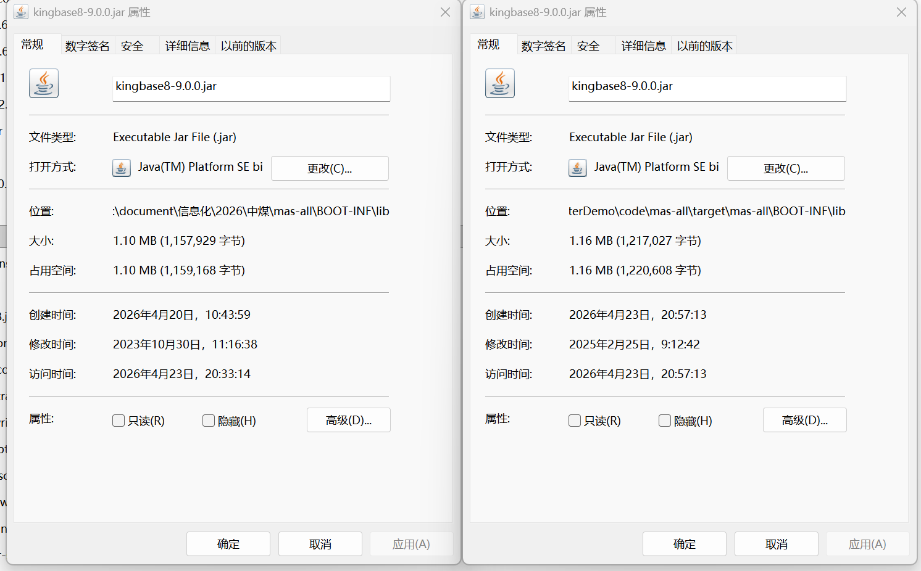The image size is (921, 571).
Task: Enable 只读(R) checkbox in right properties window
Action: (575, 421)
